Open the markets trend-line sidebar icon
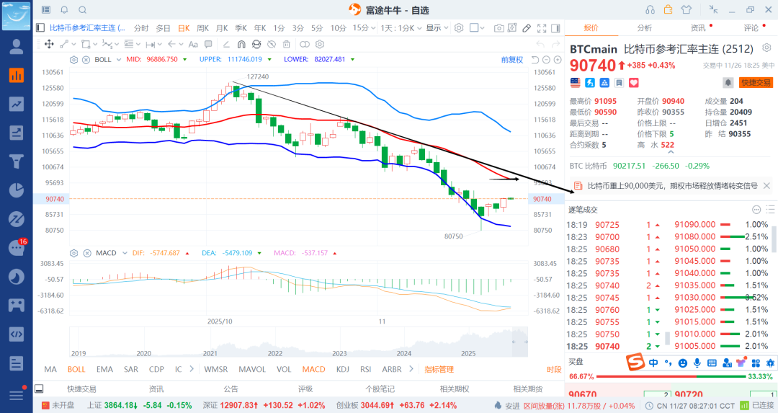 point(17,105)
